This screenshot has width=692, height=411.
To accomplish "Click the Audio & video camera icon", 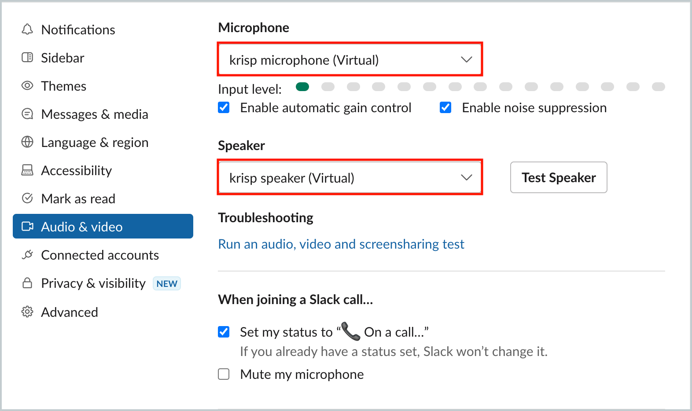I will (x=27, y=226).
